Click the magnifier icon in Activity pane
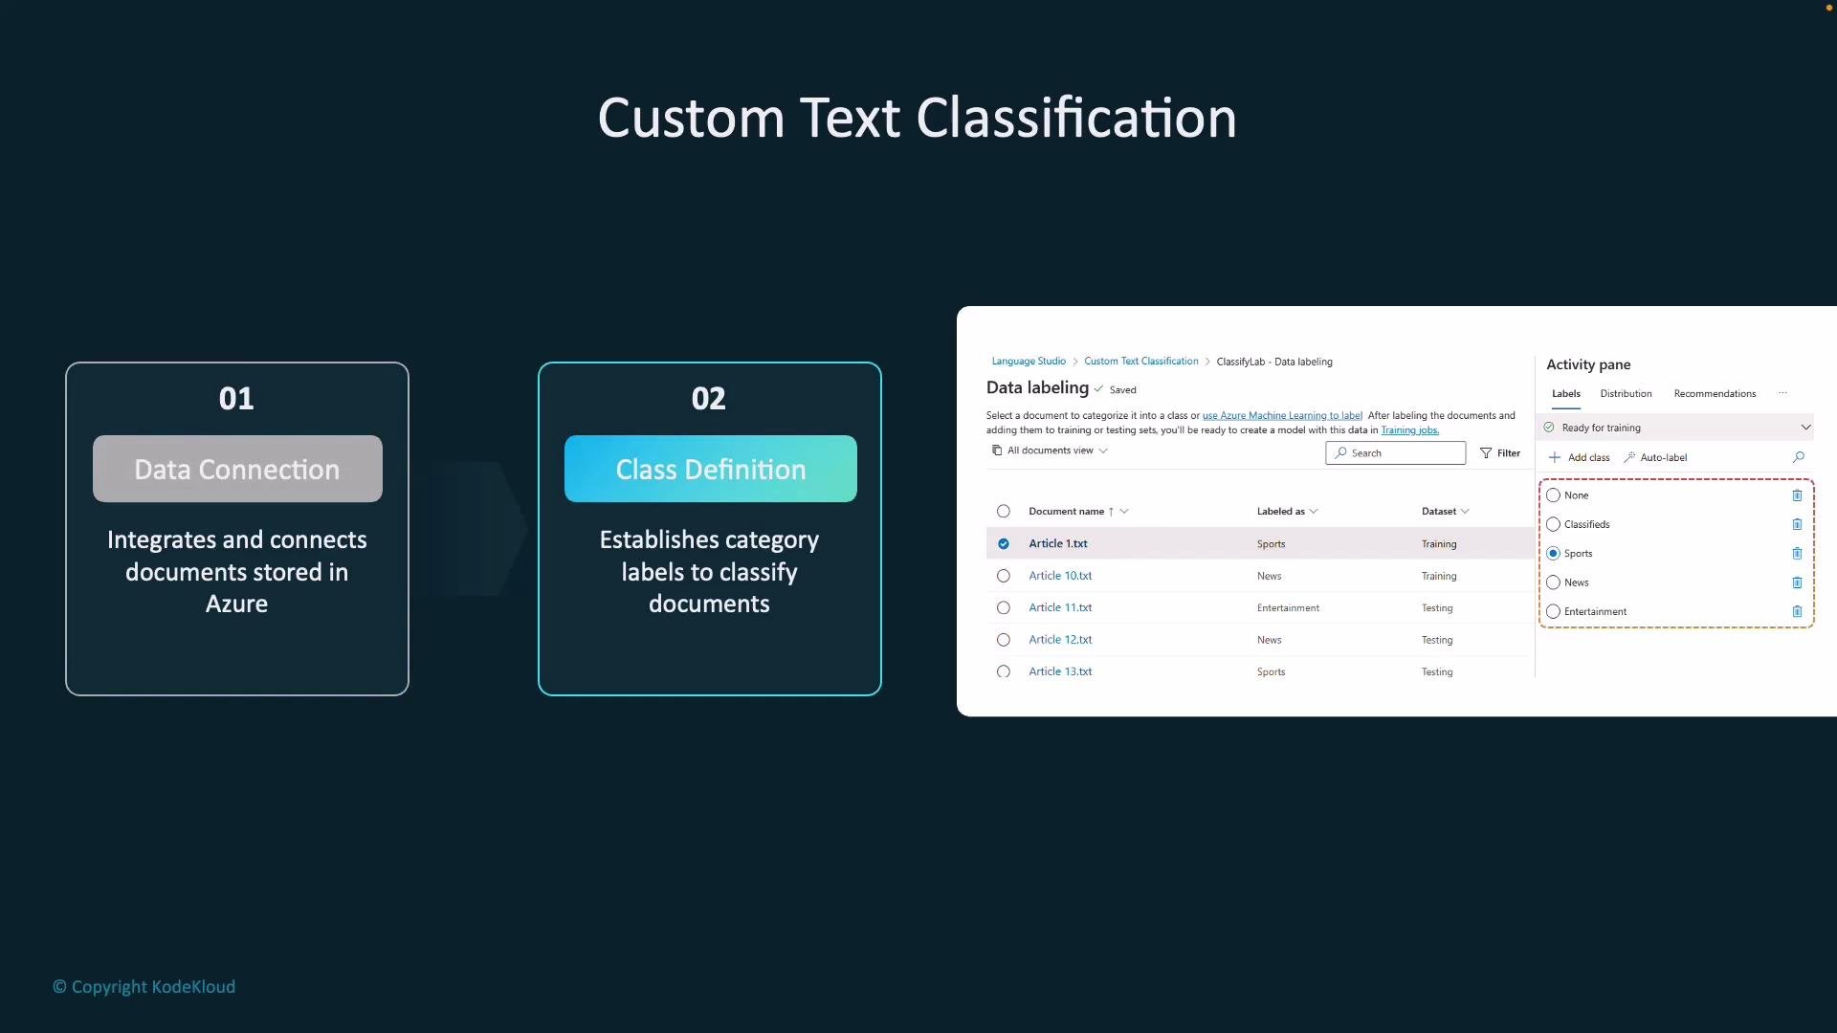 (x=1799, y=457)
